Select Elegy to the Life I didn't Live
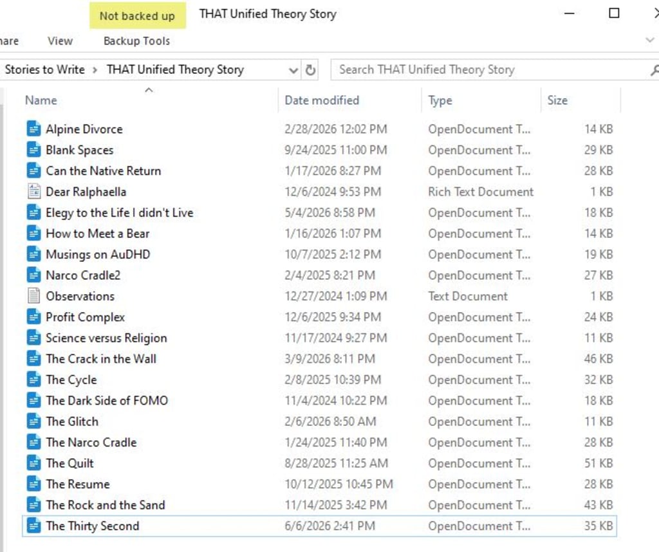659x552 pixels. click(119, 213)
